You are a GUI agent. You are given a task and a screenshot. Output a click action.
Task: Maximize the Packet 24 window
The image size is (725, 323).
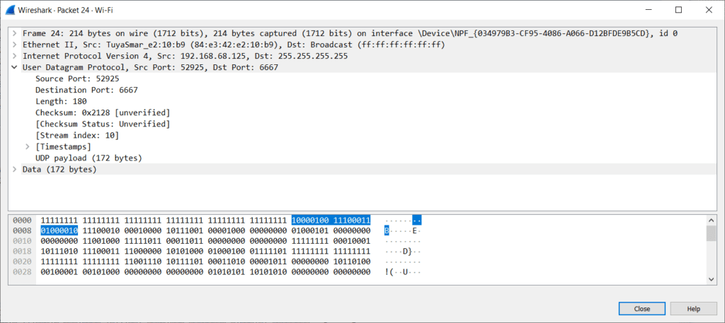(x=678, y=10)
